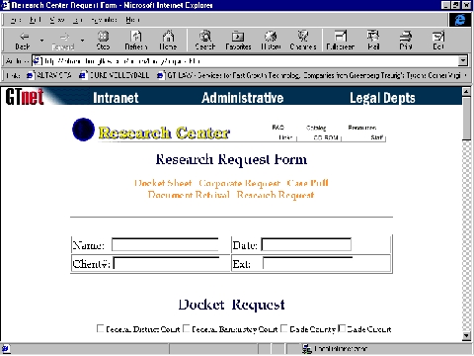This screenshot has width=474, height=356.
Task: Click the Forward toolbar button
Action: [63, 41]
